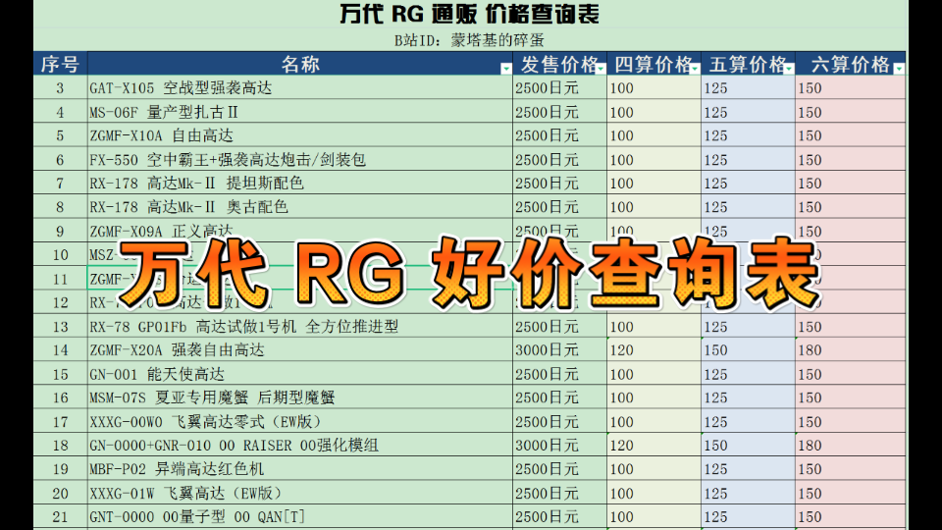
Task: Select cell GN-001 能天使高达
Action: 300,374
